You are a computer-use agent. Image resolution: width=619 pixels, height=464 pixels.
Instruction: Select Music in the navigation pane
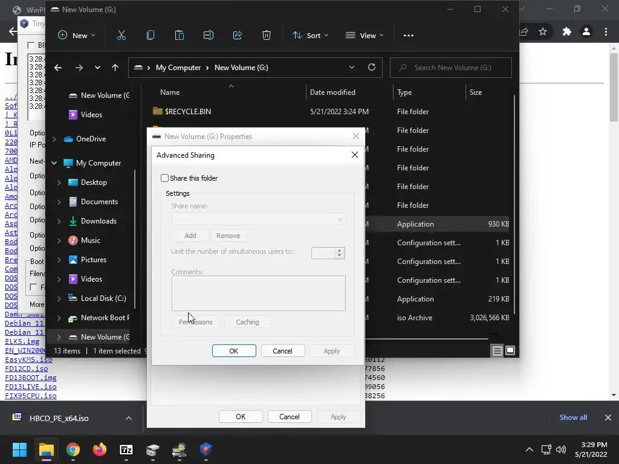click(x=91, y=240)
